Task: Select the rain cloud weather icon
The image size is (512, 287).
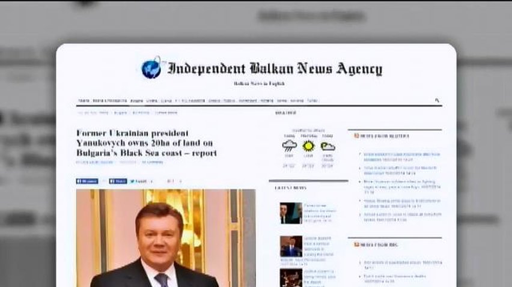Action: (x=289, y=146)
